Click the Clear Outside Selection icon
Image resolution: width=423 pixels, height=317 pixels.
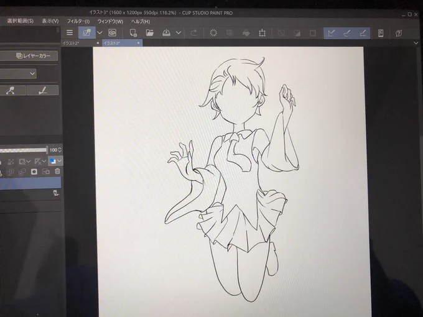230,33
